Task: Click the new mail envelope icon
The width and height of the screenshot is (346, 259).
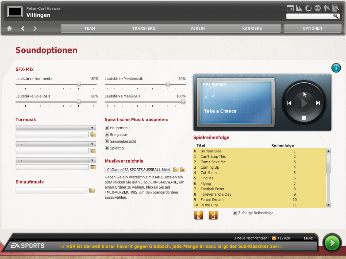Action: click(274, 238)
